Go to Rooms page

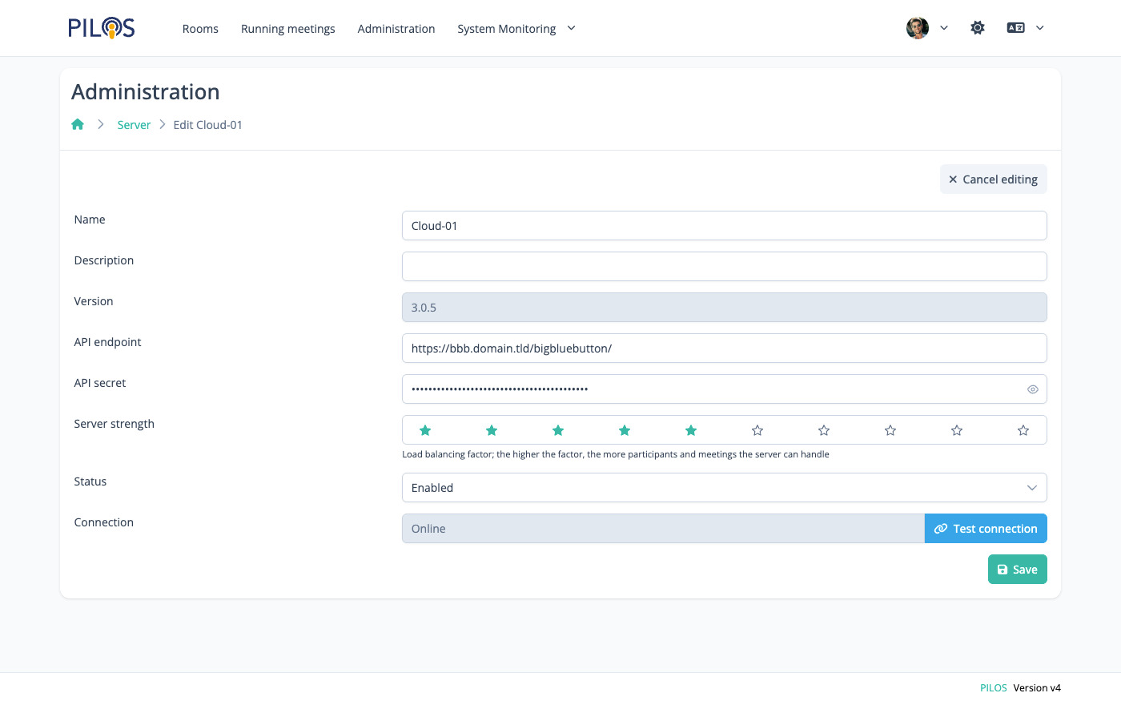click(200, 29)
